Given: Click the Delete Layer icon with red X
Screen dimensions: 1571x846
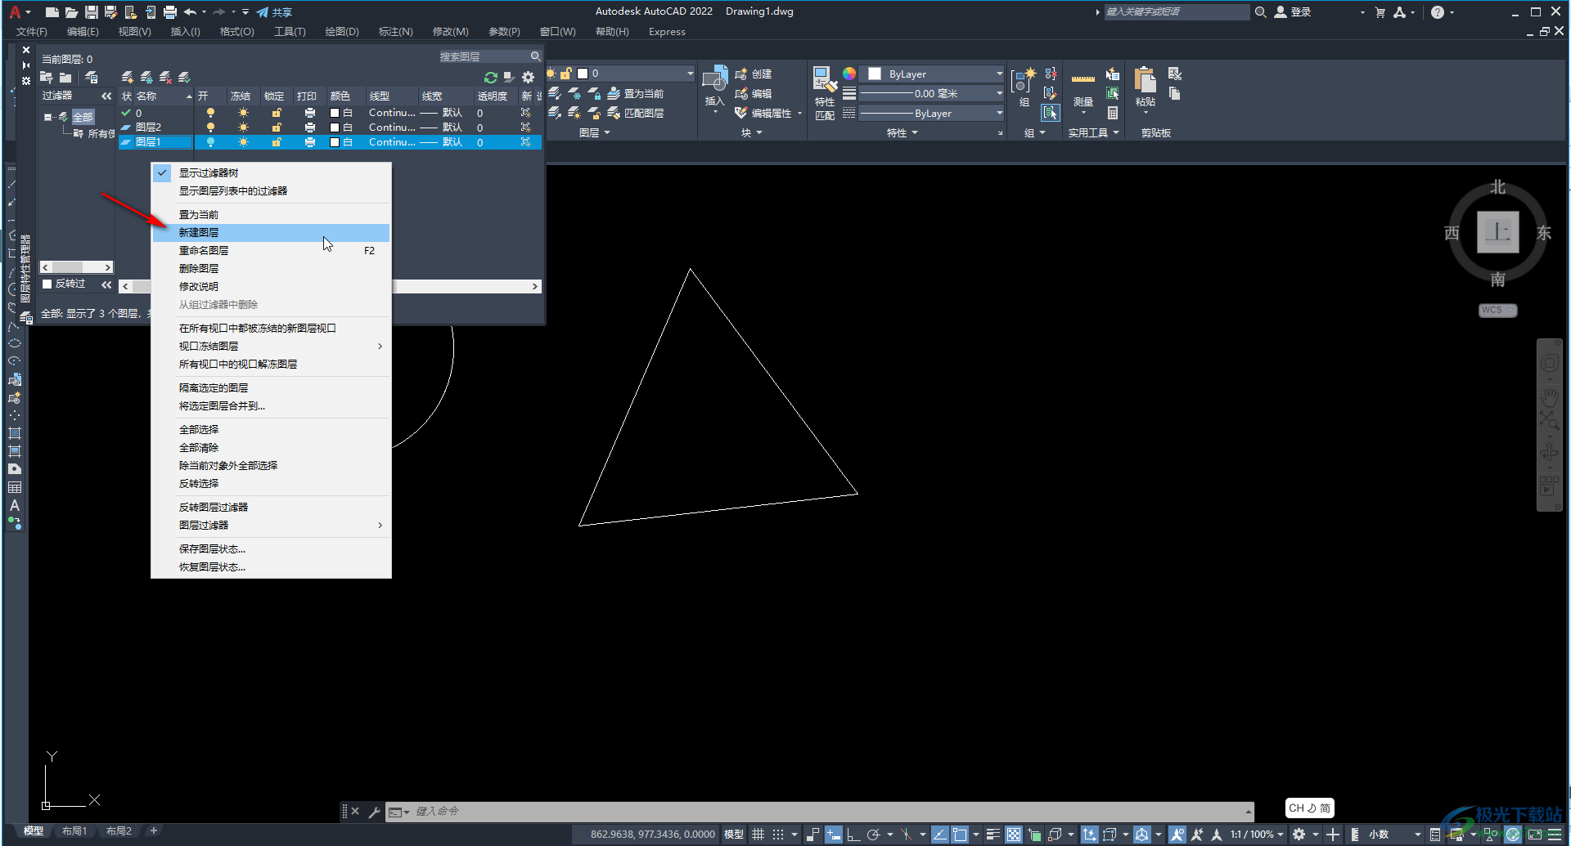Looking at the screenshot, I should point(165,77).
